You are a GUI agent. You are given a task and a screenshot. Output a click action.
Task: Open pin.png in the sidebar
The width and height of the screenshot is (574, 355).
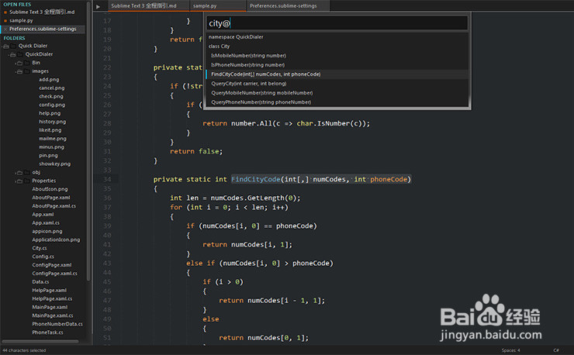(48, 155)
